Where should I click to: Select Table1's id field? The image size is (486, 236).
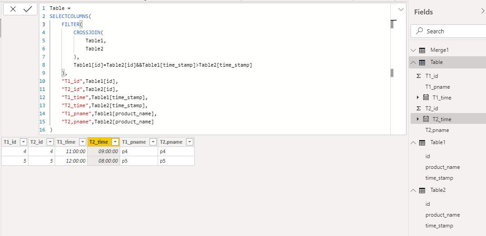pyautogui.click(x=428, y=156)
